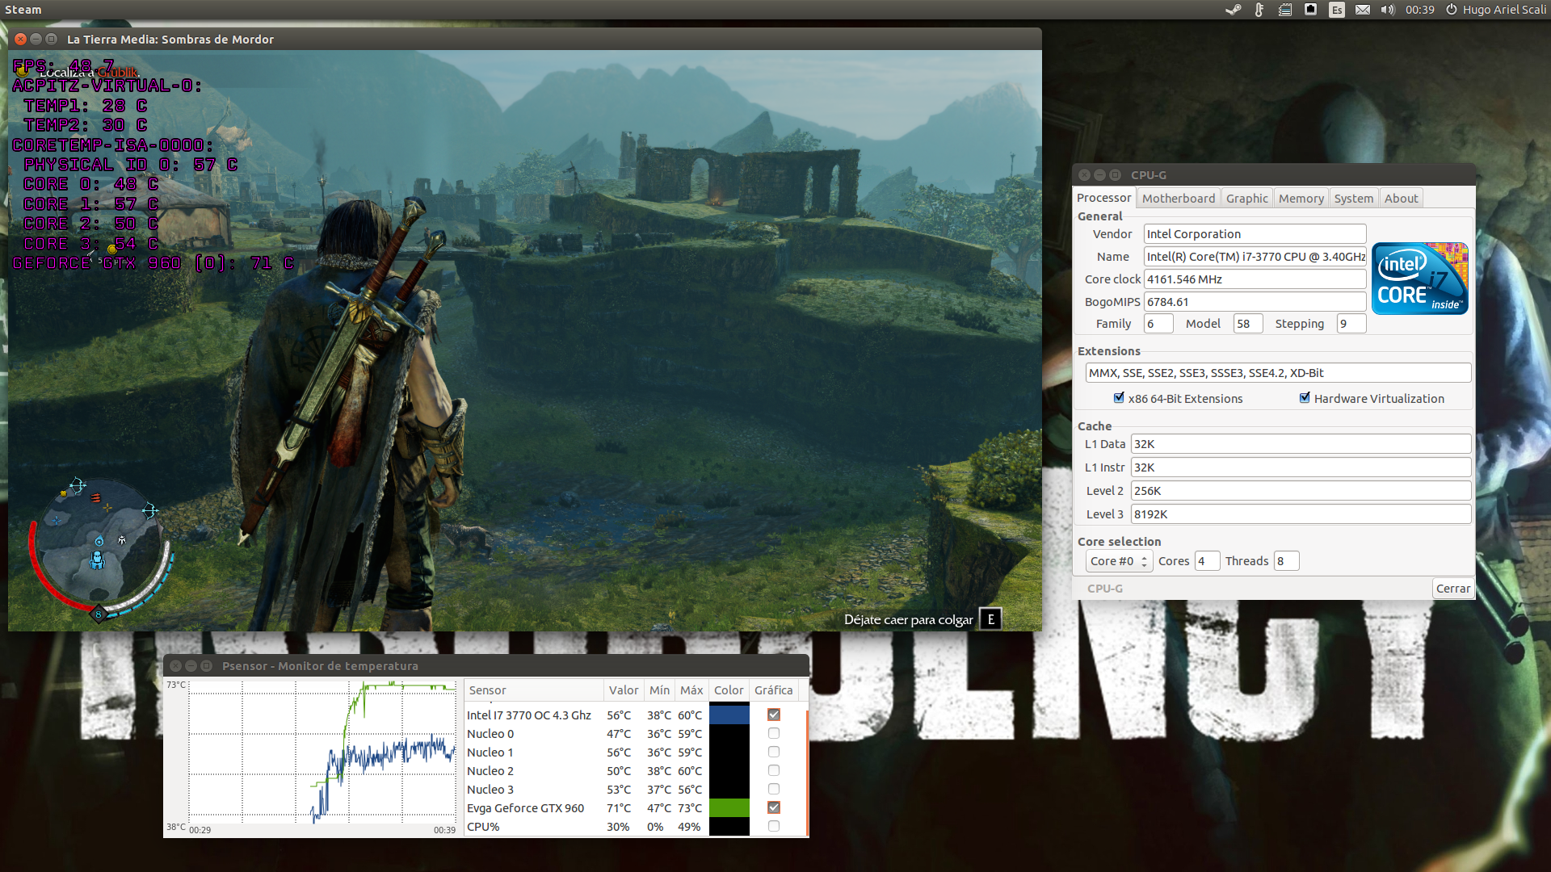1551x872 pixels.
Task: Open the Memory tab in CPU-G
Action: coord(1301,199)
